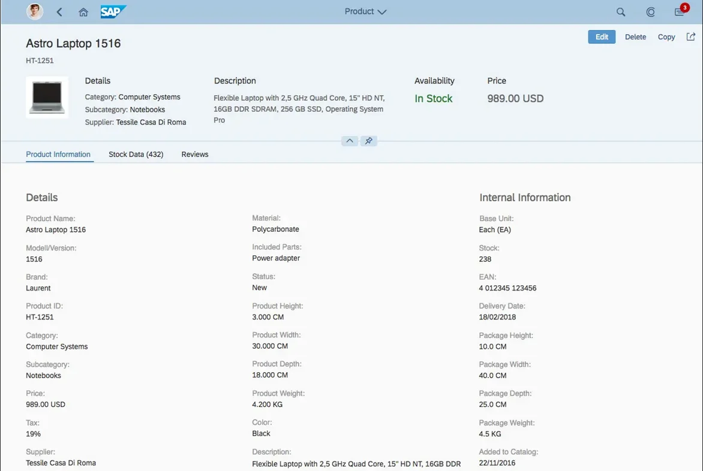Click the Copy button

click(x=666, y=37)
